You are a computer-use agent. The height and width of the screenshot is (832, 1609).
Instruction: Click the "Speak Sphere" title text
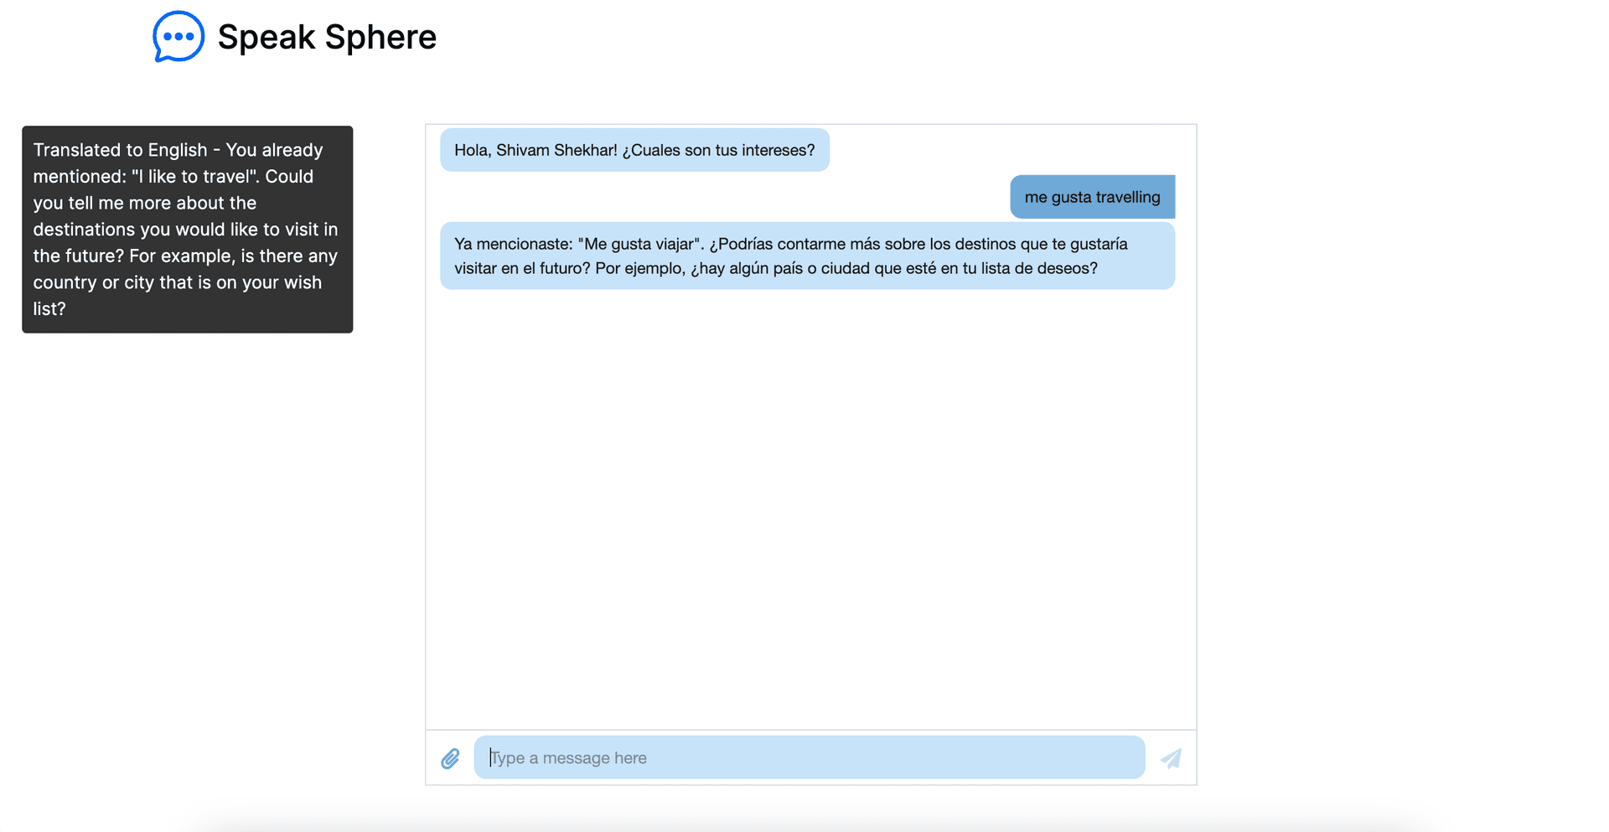(x=327, y=37)
